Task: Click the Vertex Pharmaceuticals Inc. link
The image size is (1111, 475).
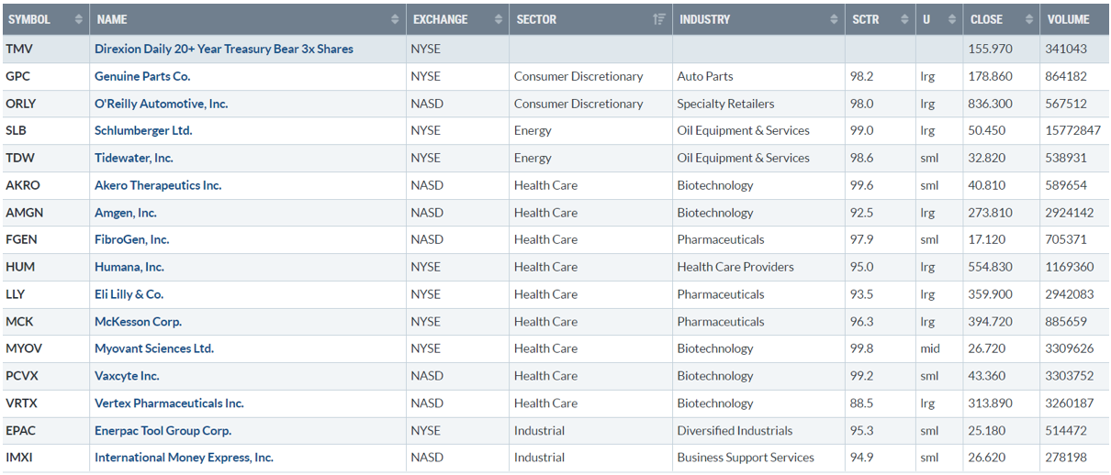Action: pyautogui.click(x=169, y=403)
